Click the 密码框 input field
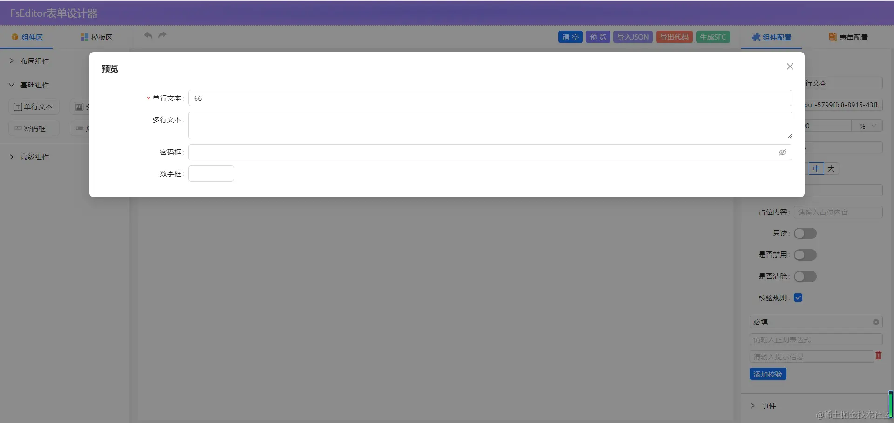The width and height of the screenshot is (894, 423). pyautogui.click(x=490, y=152)
